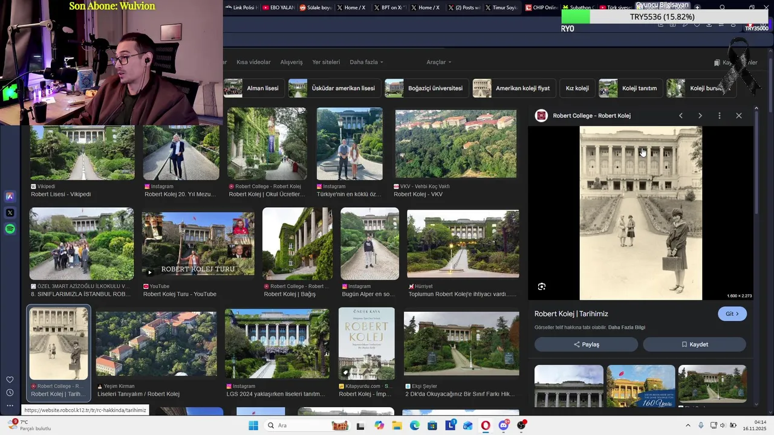The image size is (774, 435).
Task: Open Hürriyet 'Toplumun Robert Kolej'e' image result
Action: 463,244
